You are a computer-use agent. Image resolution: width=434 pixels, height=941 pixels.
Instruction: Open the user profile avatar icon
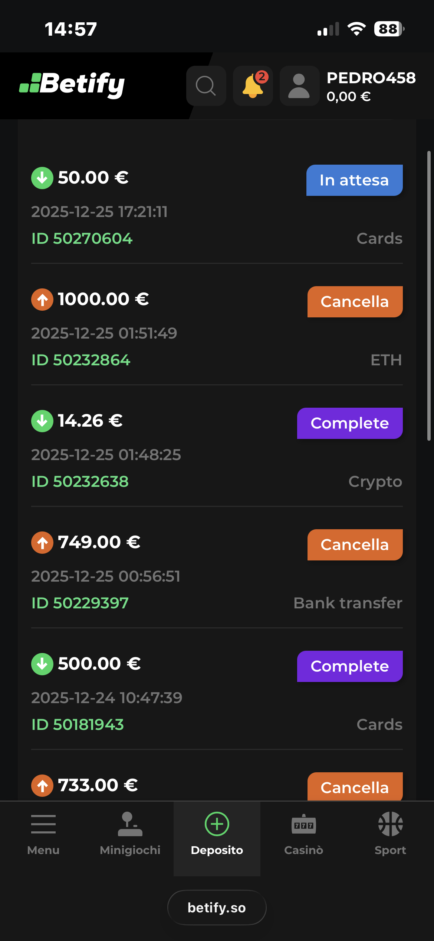299,86
